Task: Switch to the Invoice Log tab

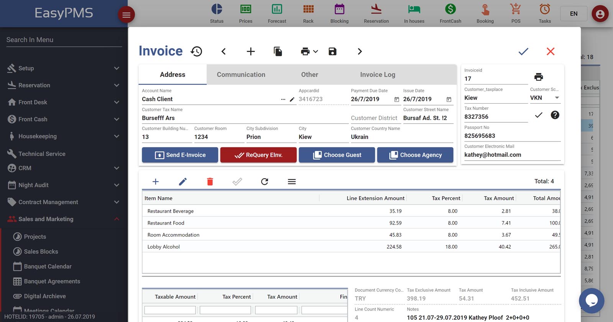Action: click(x=377, y=75)
